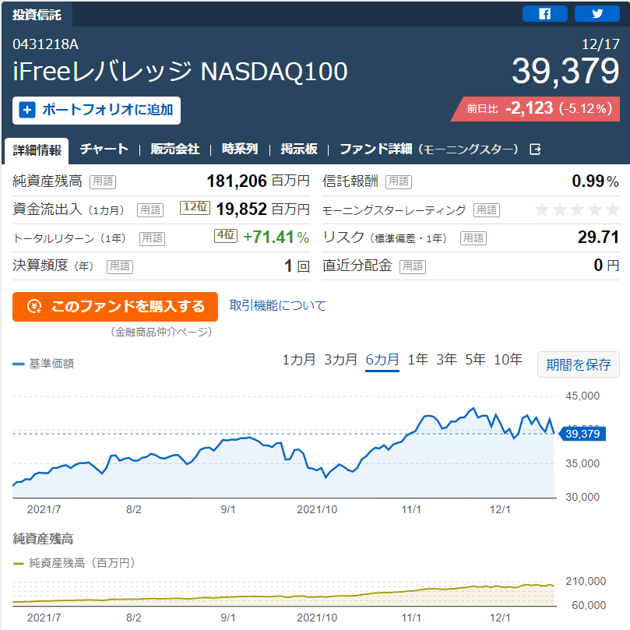Add fund with ポートフォリオに追加 button
630x630 pixels.
click(97, 111)
